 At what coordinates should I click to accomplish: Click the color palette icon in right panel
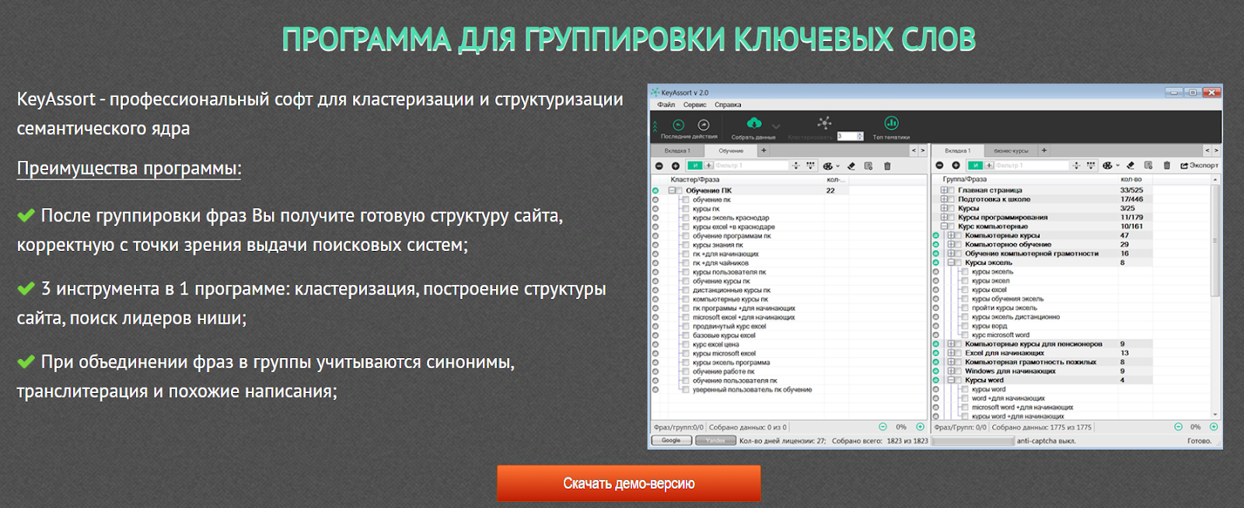1109,165
